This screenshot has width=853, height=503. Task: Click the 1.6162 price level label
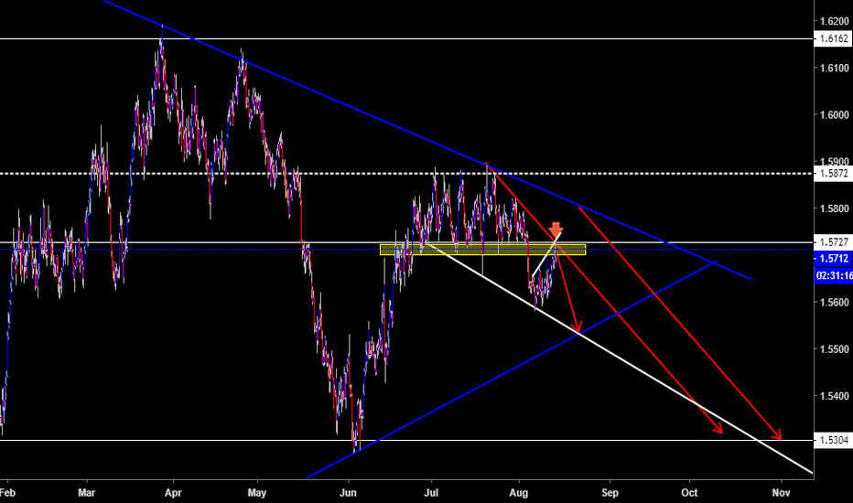click(x=834, y=38)
